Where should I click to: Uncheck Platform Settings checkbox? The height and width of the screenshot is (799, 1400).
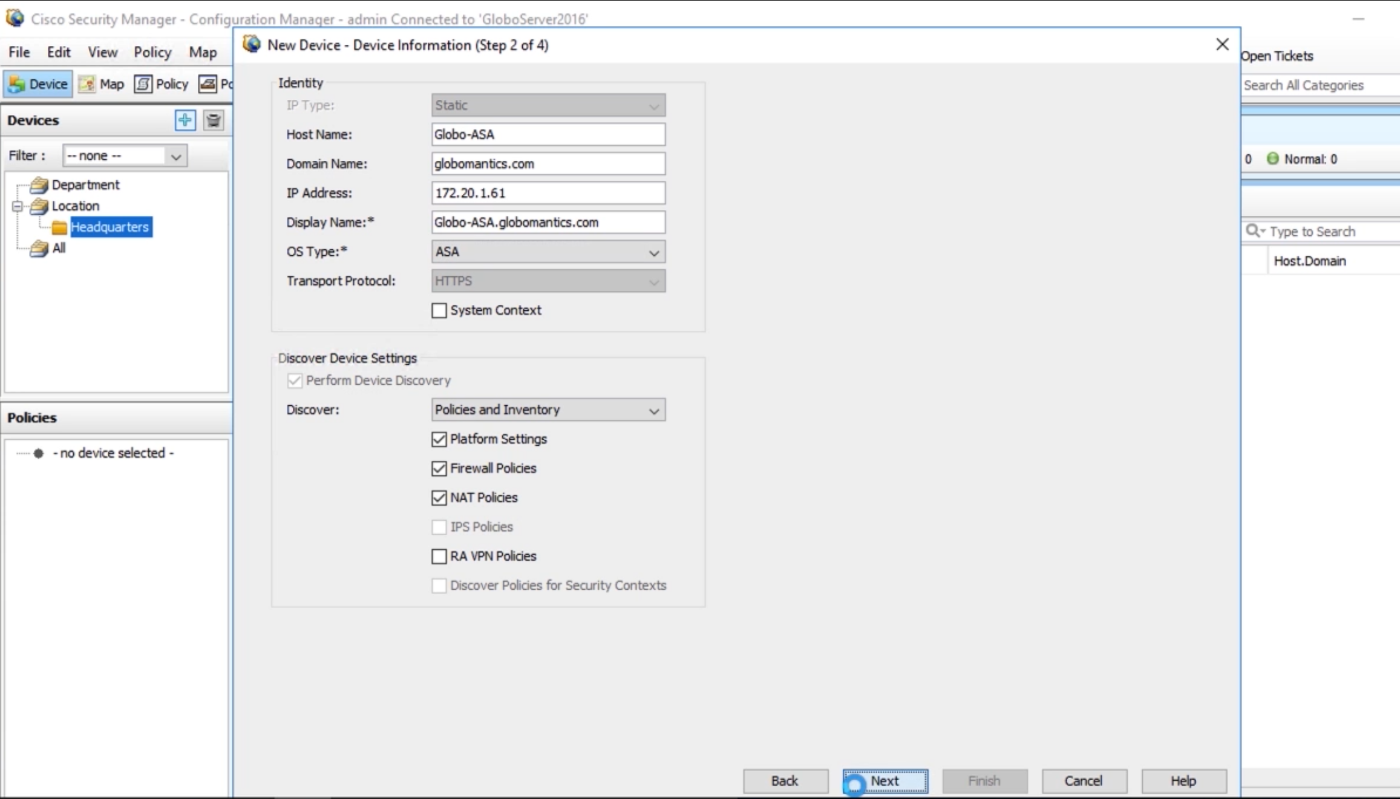point(439,439)
